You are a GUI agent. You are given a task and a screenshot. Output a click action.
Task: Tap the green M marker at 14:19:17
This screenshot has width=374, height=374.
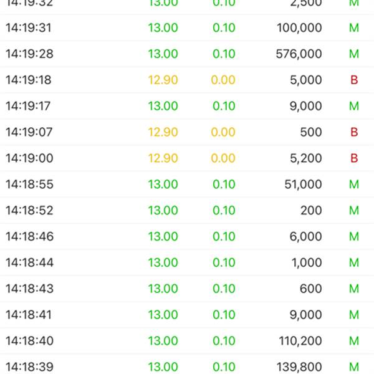[354, 106]
